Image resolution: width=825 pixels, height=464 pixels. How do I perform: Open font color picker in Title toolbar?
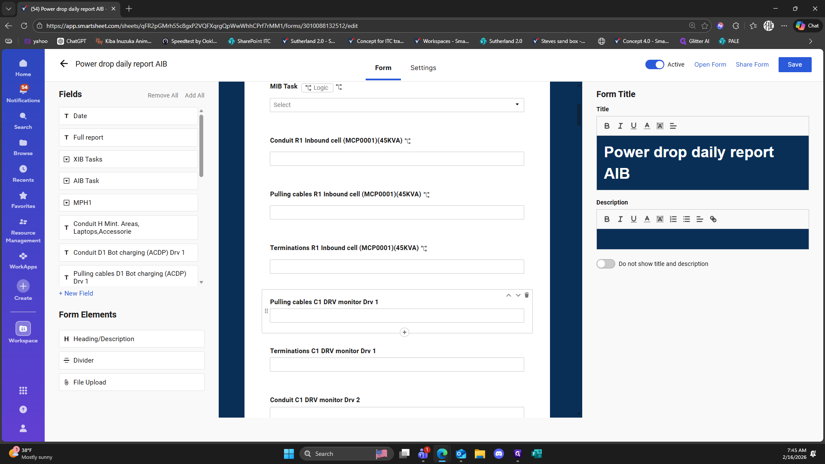(647, 126)
